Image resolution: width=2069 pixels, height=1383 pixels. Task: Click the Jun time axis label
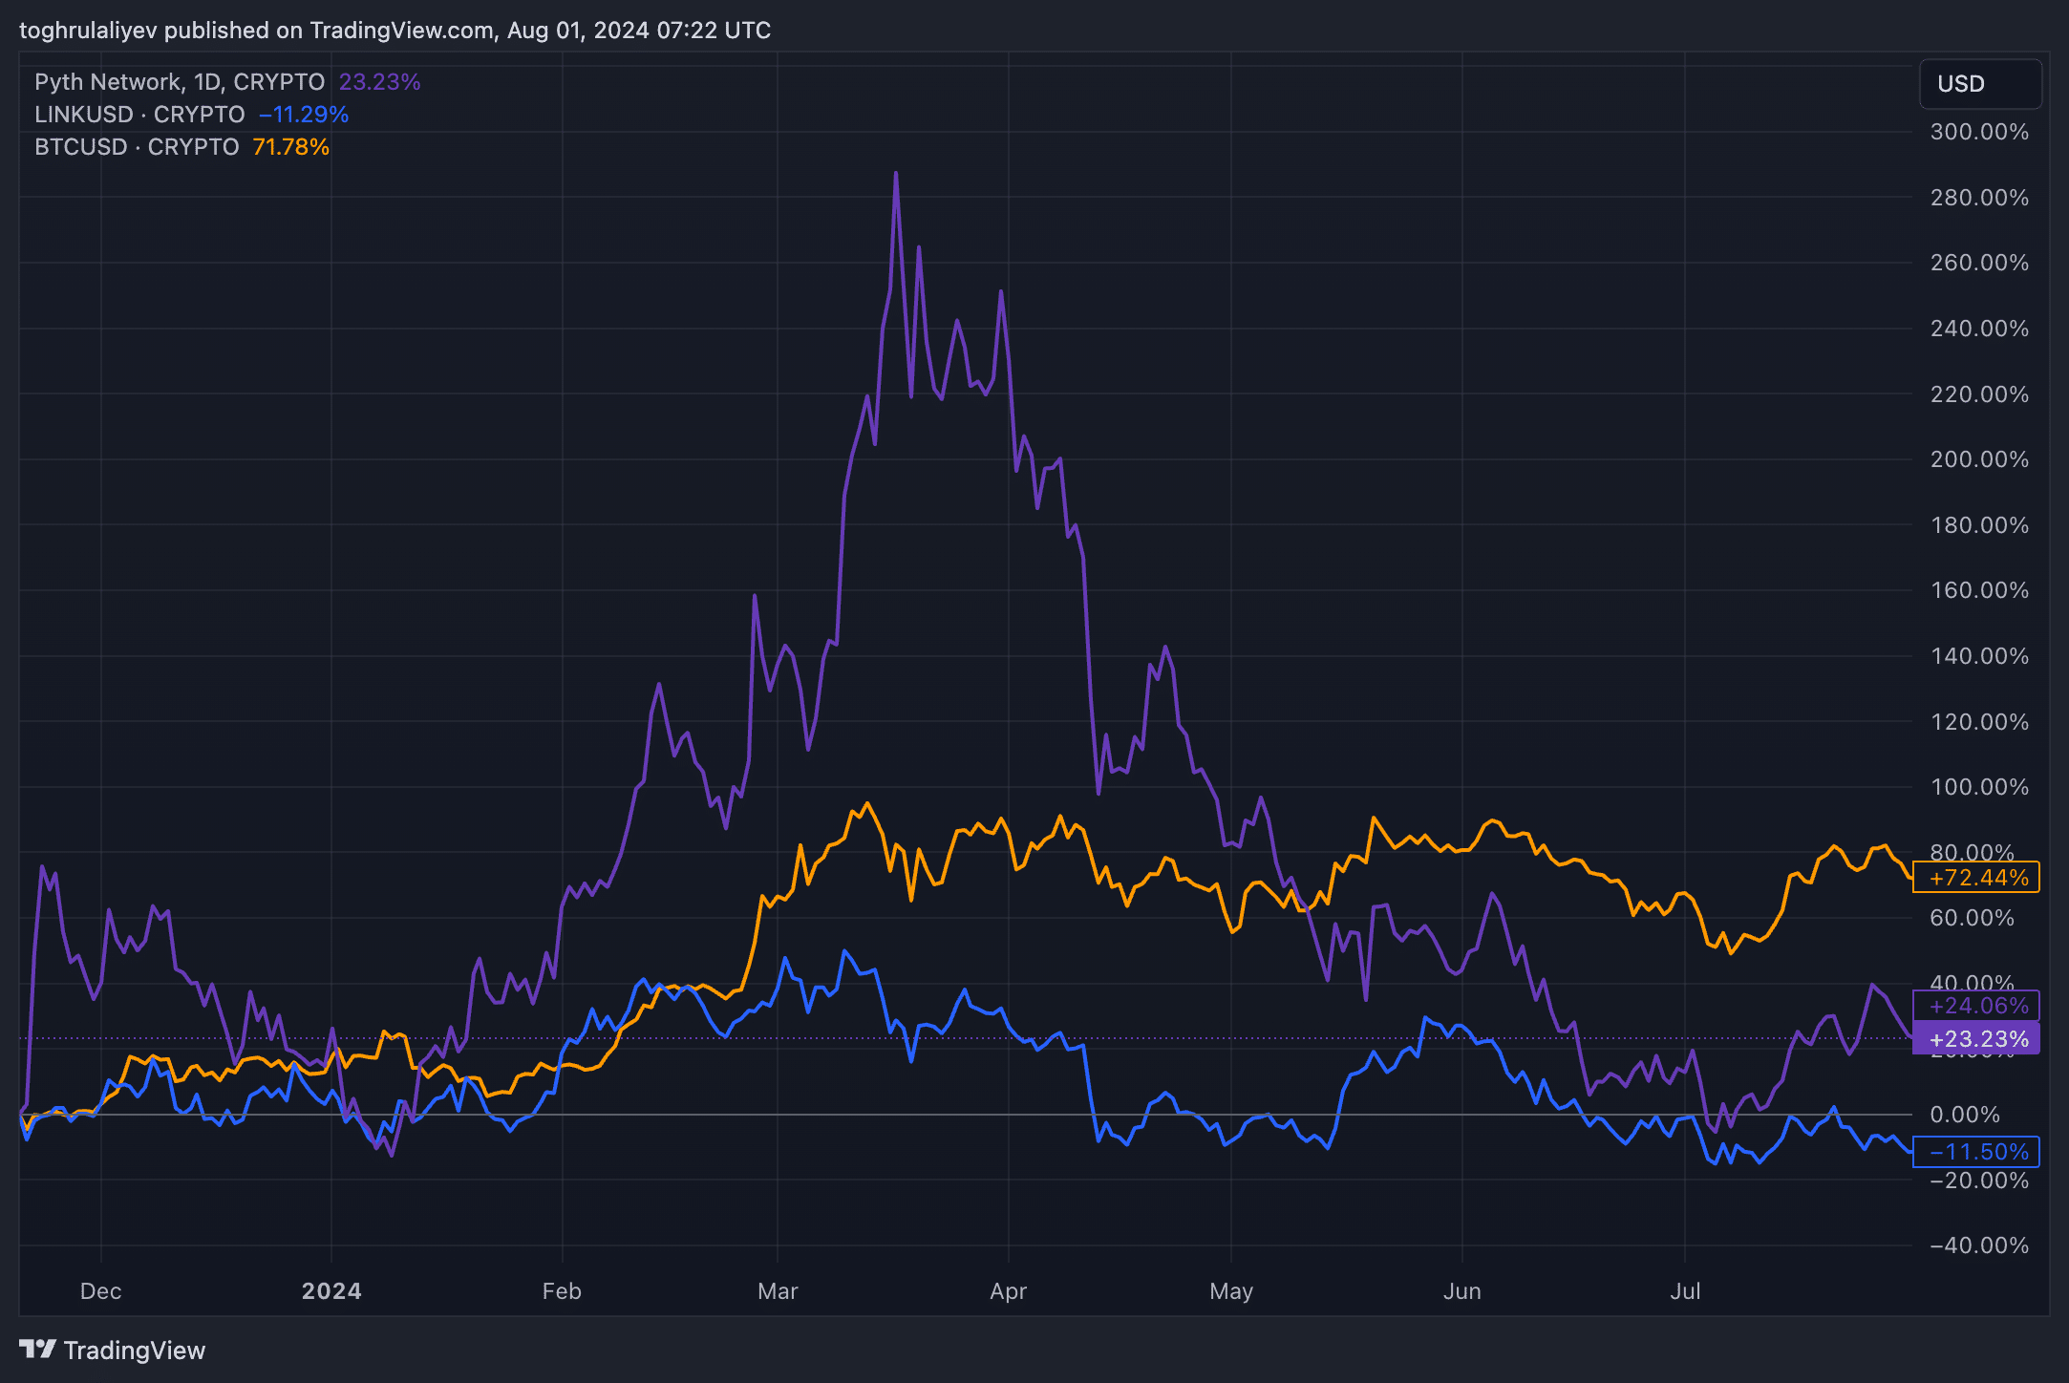[x=1462, y=1291]
